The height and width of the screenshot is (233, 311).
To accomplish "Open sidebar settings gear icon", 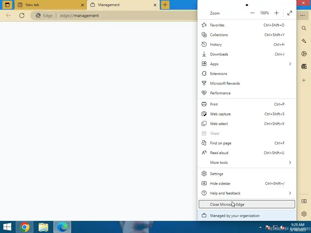I will click(304, 214).
